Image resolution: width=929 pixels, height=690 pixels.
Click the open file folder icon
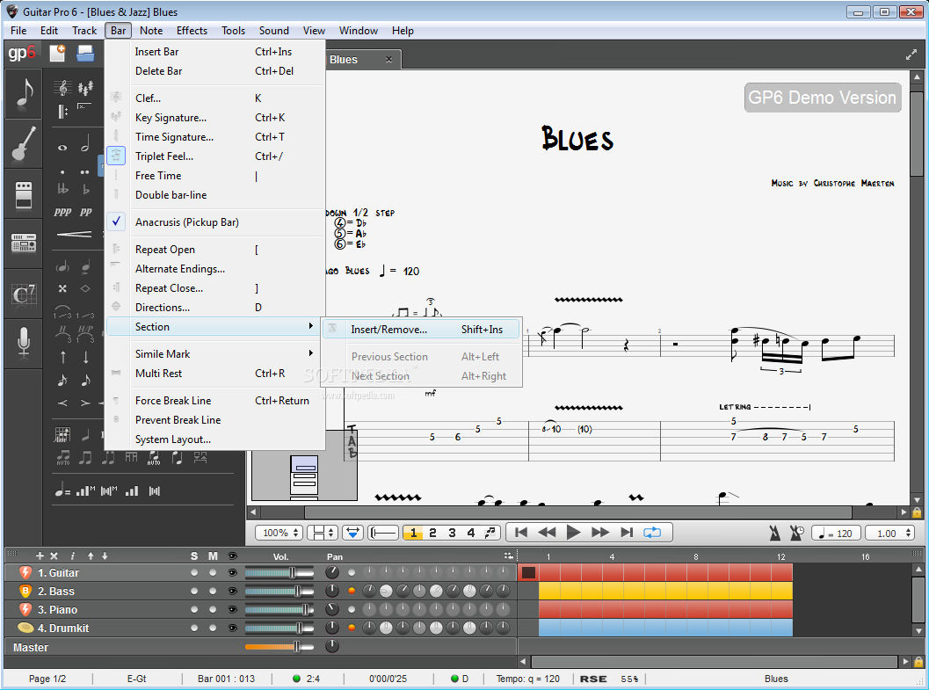85,54
